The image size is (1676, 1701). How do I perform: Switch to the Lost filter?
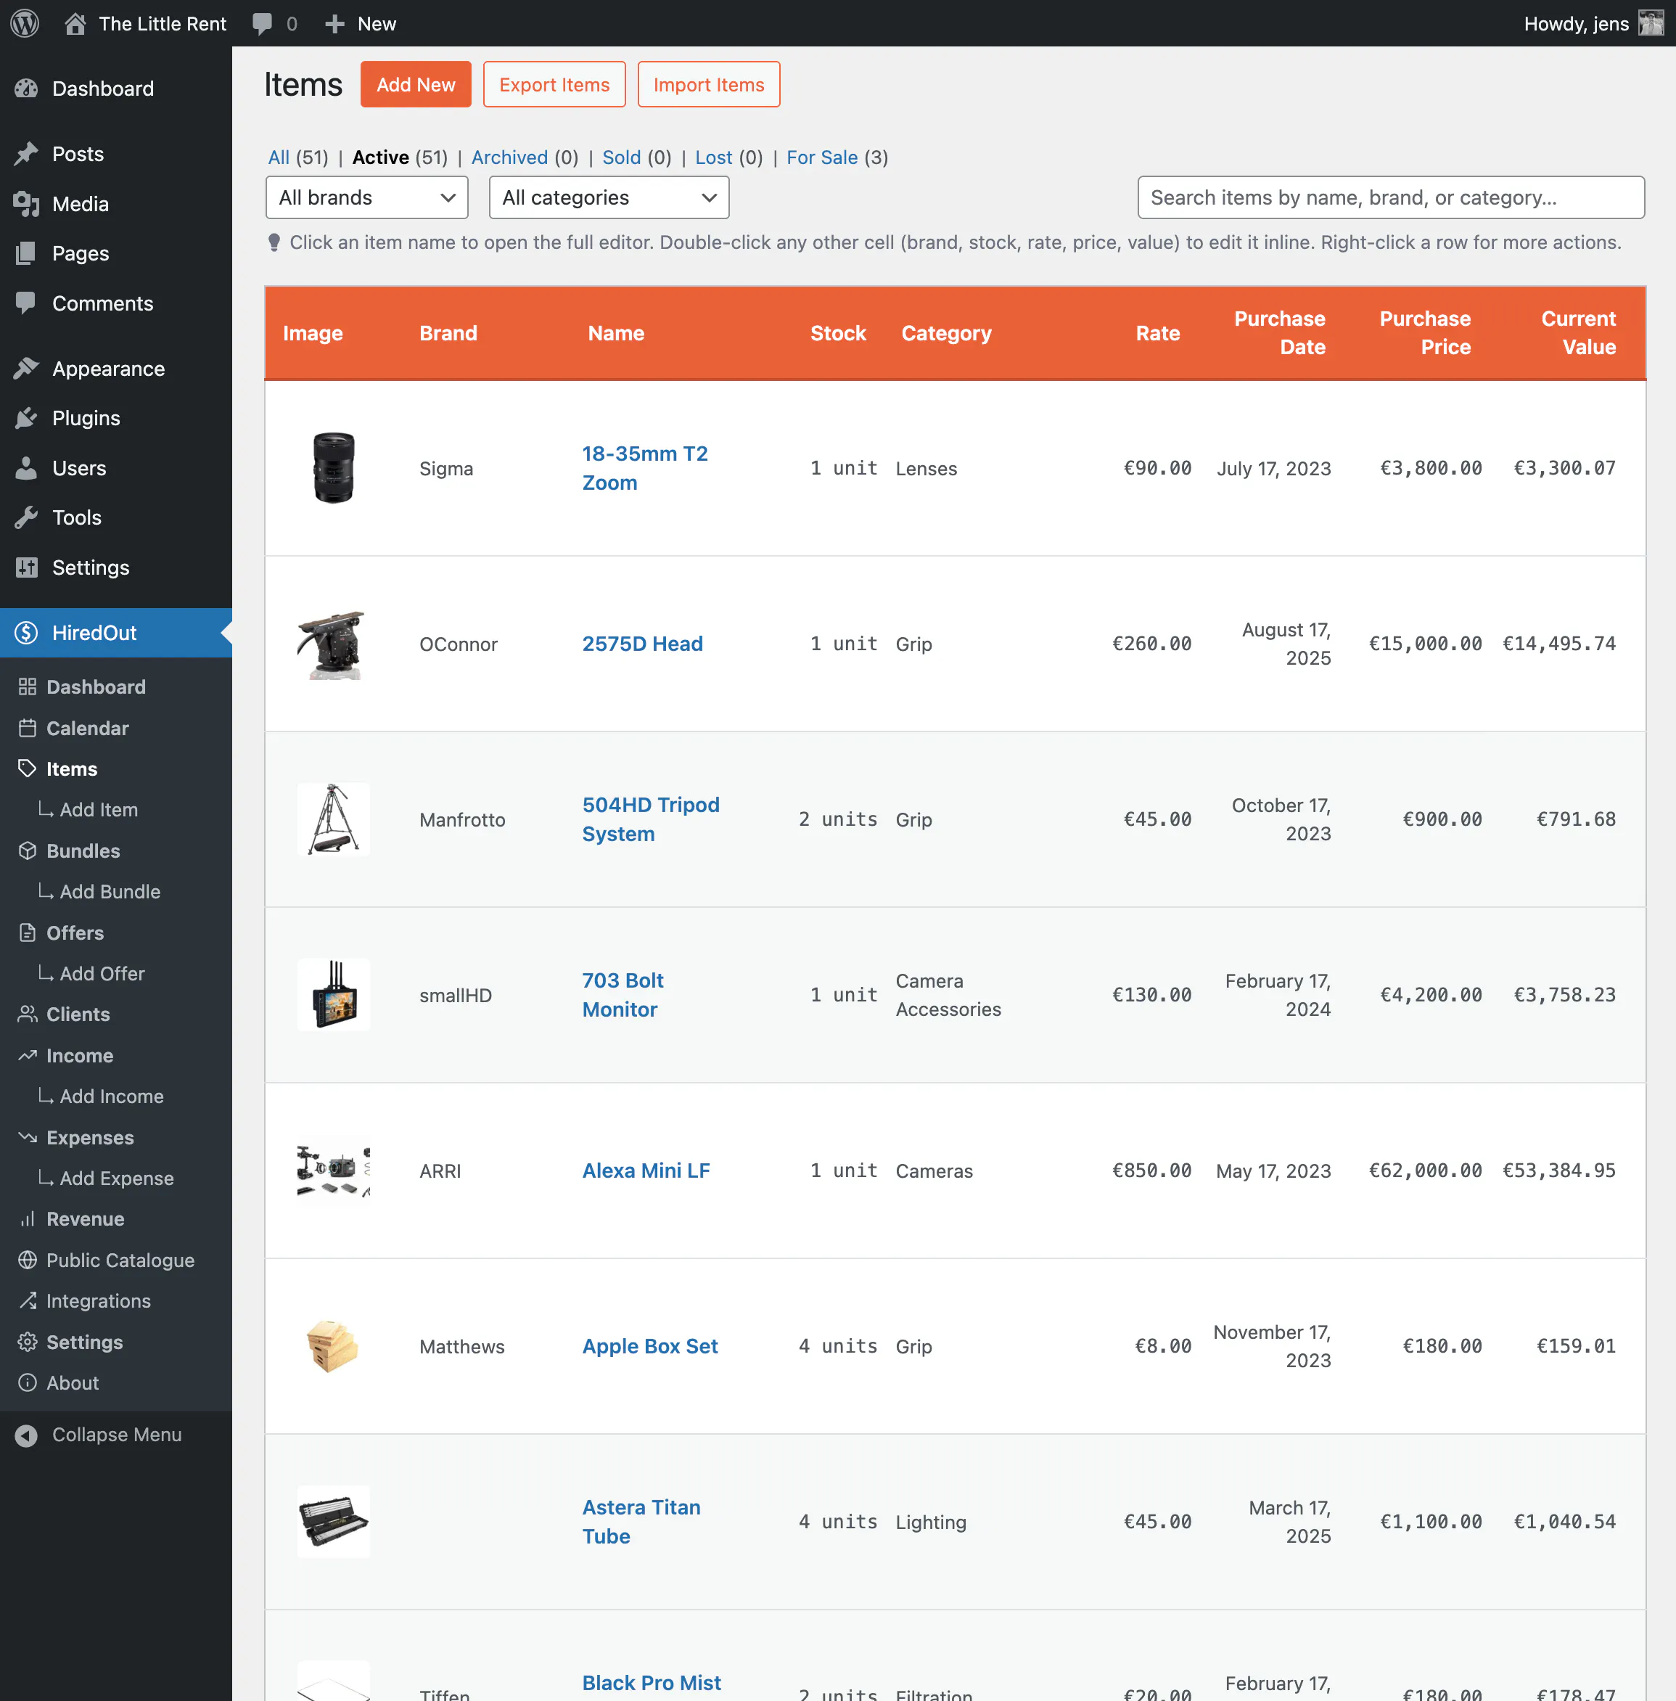714,157
